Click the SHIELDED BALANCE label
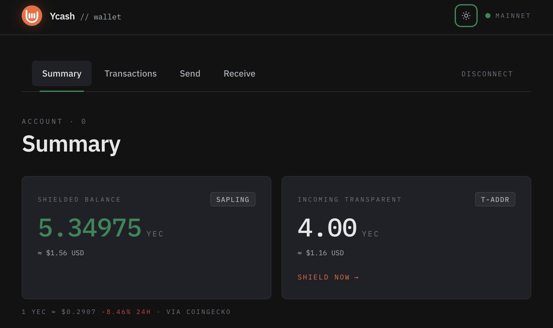553x328 pixels. 79,199
